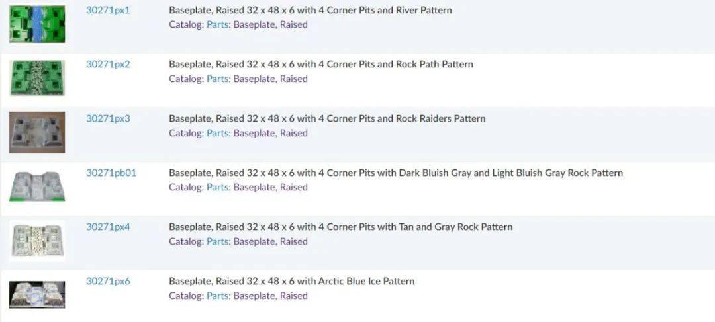Image resolution: width=715 pixels, height=322 pixels.
Task: Open the Tan and Gray Rock baseplate thumbnail
Action: click(37, 241)
